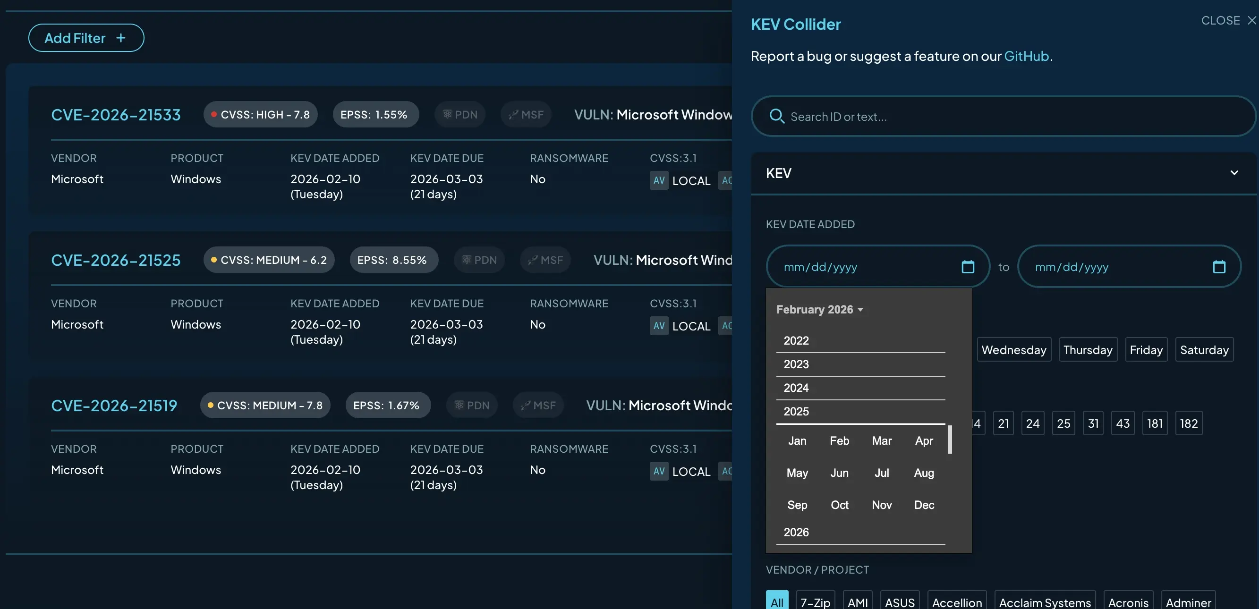Open the CVE-2026-21525 link
This screenshot has height=609, width=1259.
coord(116,260)
